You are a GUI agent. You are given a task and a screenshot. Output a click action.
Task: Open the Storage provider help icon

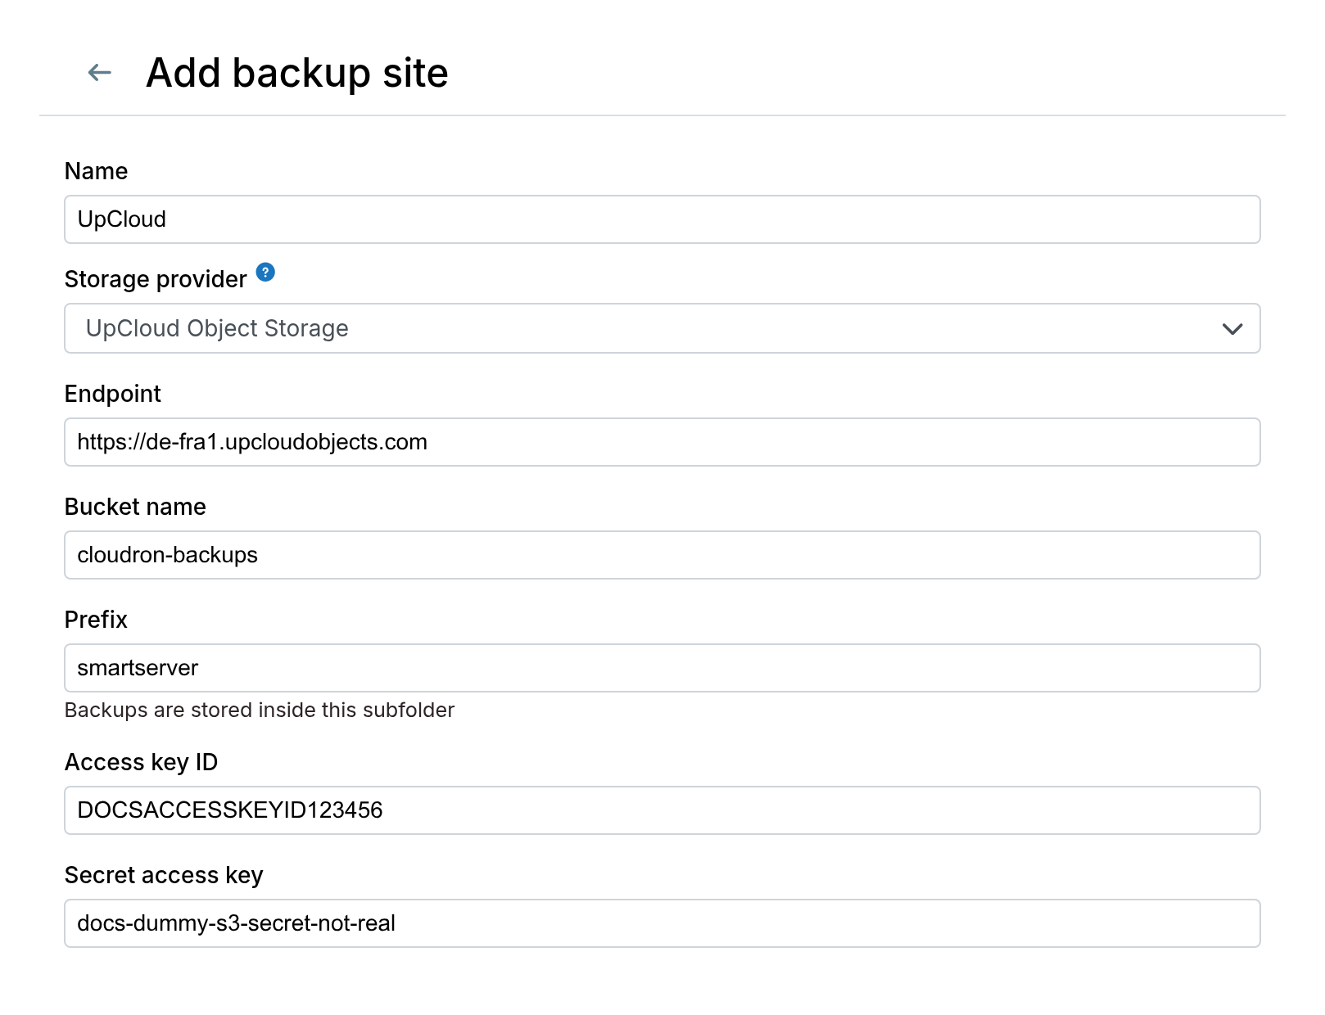pos(265,272)
